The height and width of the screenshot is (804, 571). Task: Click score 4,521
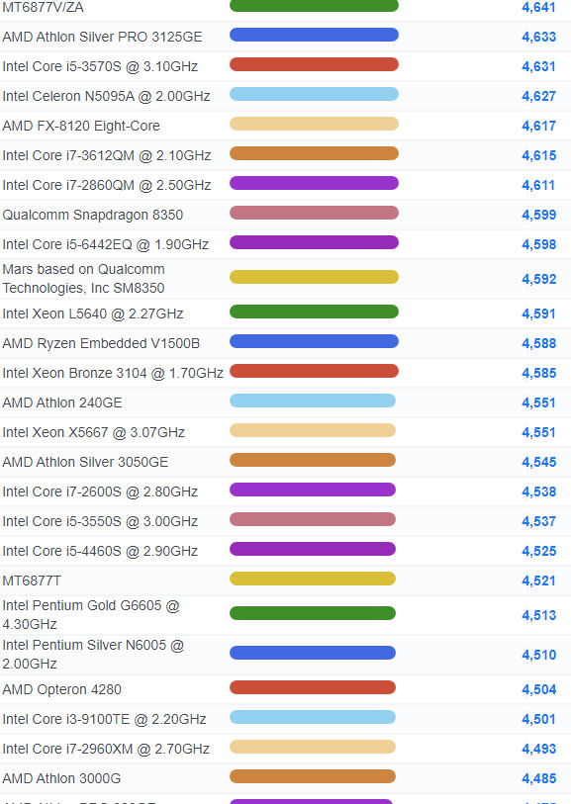pos(538,581)
